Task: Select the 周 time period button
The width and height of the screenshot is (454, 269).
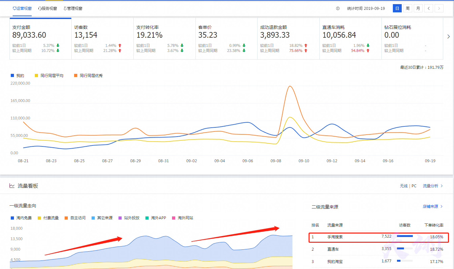Action: [x=408, y=8]
